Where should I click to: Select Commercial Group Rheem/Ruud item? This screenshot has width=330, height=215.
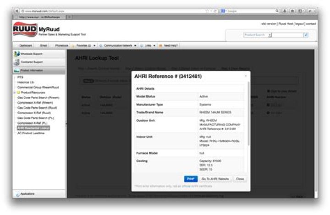pos(38,88)
